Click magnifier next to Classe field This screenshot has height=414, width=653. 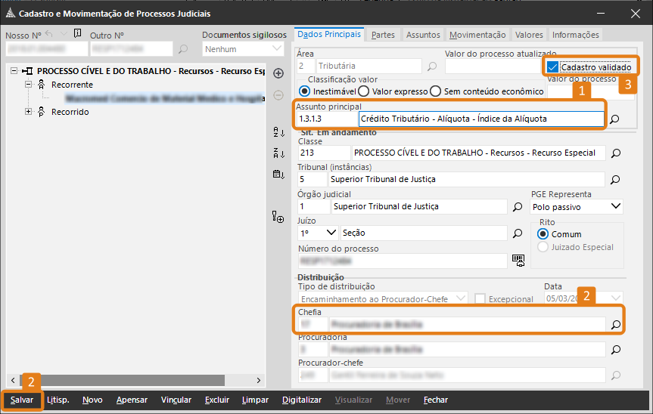tap(615, 153)
